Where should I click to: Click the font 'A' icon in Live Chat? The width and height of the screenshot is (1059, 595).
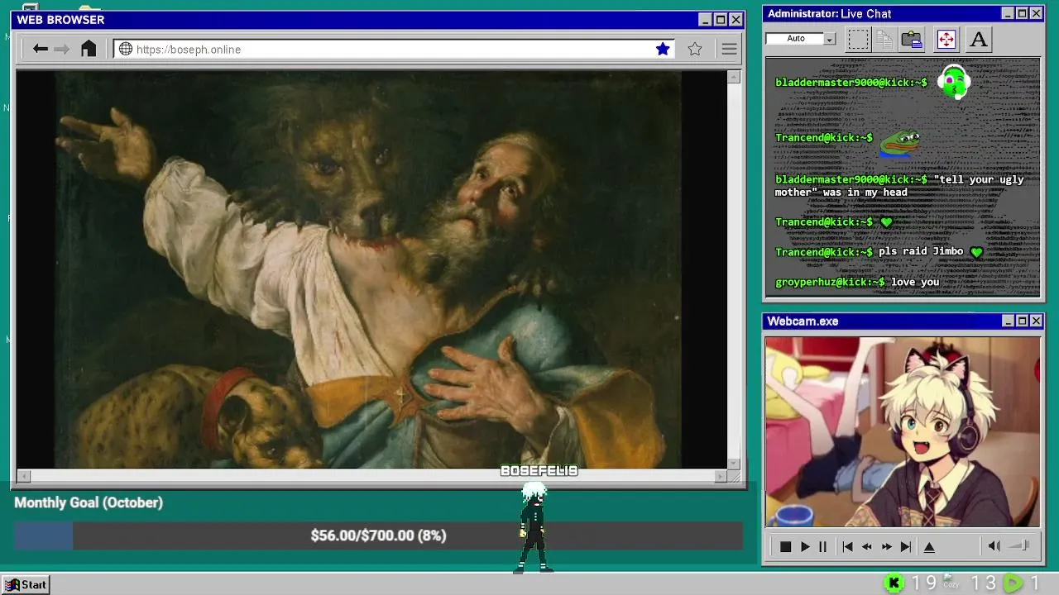tap(979, 39)
